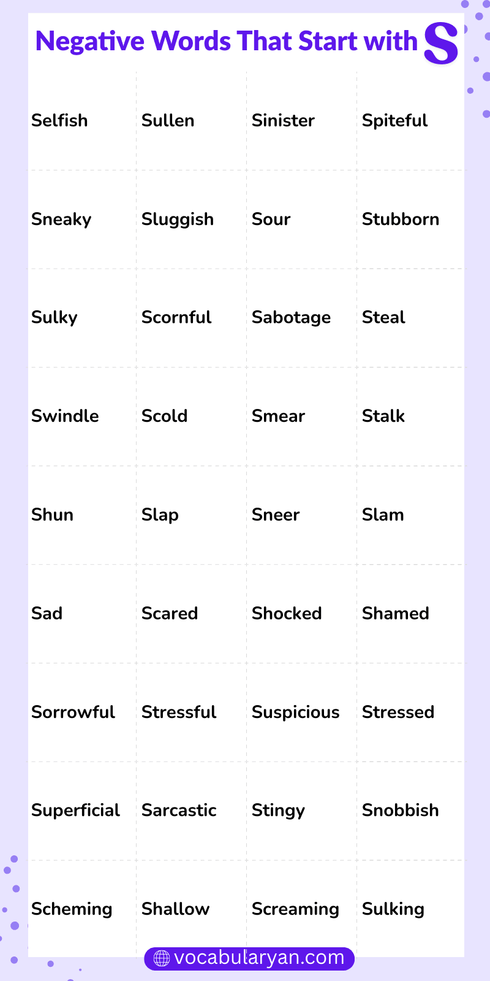
Task: Click the word "Sorrowful"
Action: coord(73,712)
